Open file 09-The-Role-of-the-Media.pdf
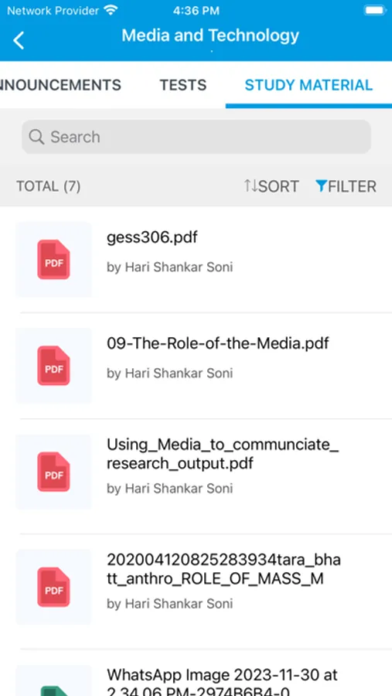The height and width of the screenshot is (696, 392). point(218,343)
